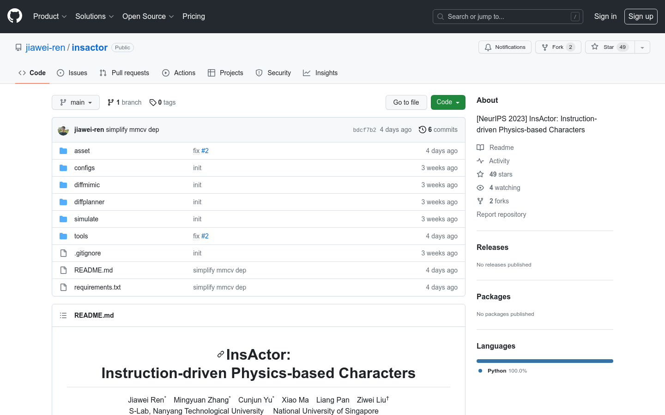Screen dimensions: 665x415
Task: Click the Activity pulse icon
Action: 480,161
